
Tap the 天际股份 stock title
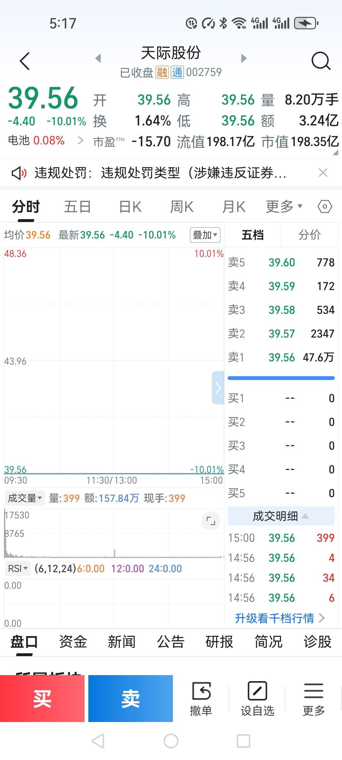[x=171, y=53]
